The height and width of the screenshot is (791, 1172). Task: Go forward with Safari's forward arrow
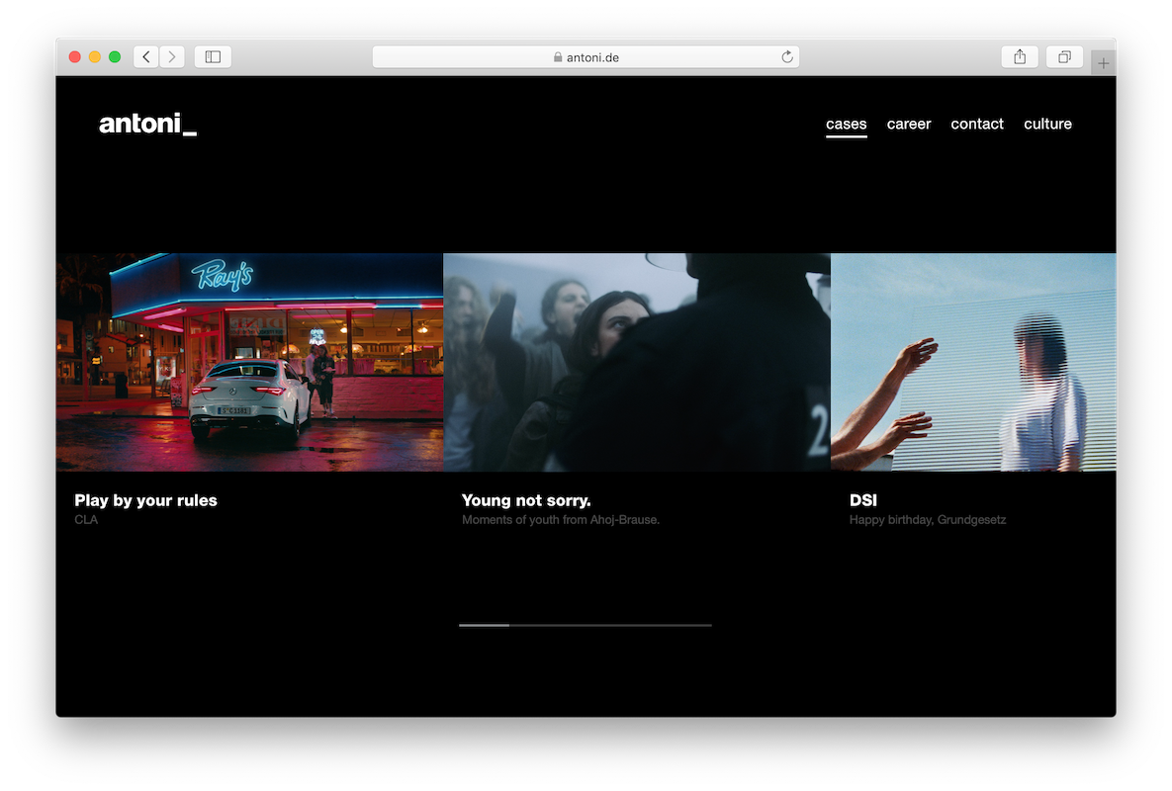[172, 56]
